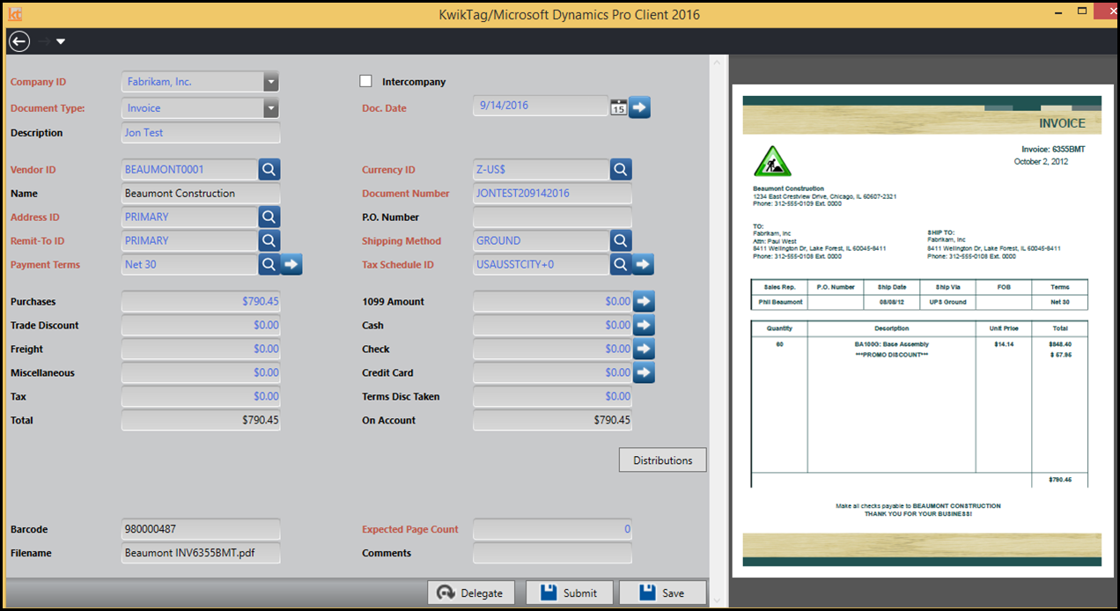Open the 1099 Amount arrow button

(x=645, y=301)
